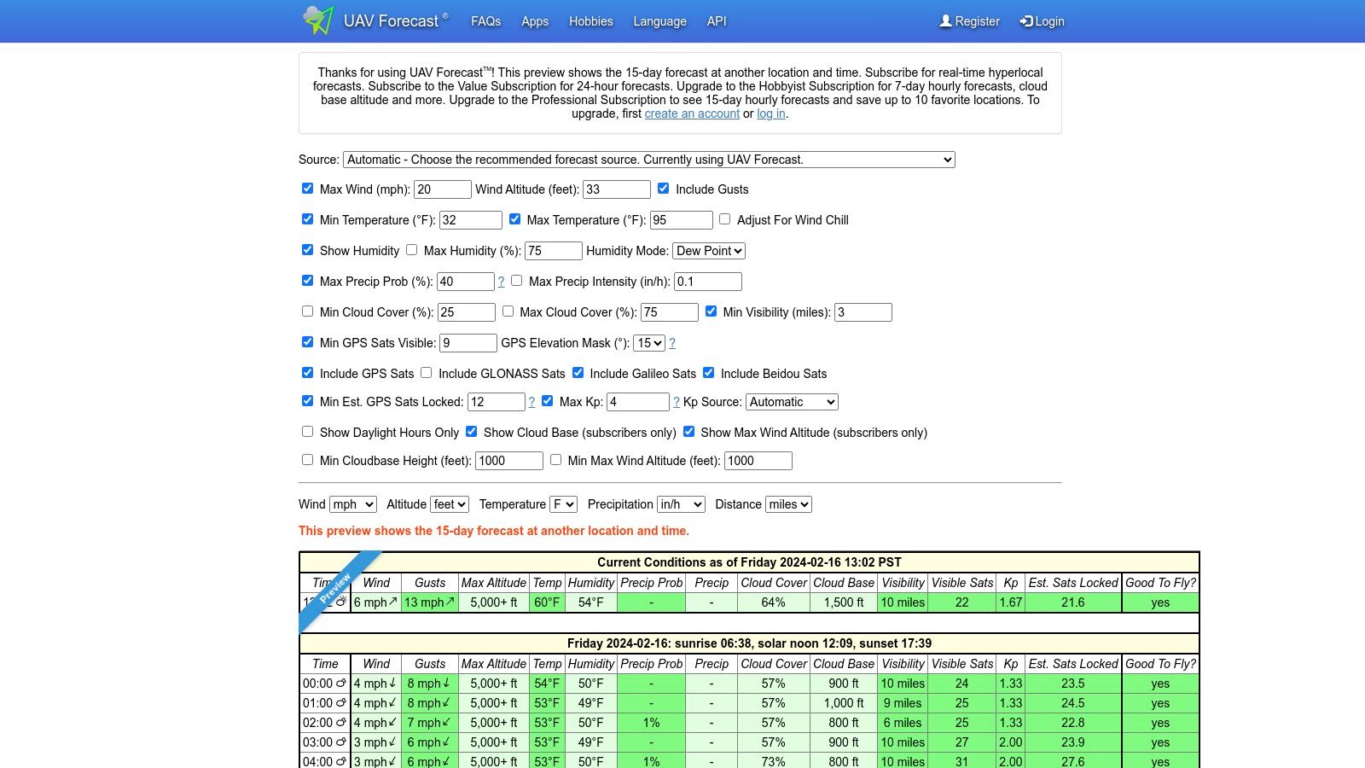Open the Precipitation units dropdown
The height and width of the screenshot is (768, 1365).
click(681, 504)
